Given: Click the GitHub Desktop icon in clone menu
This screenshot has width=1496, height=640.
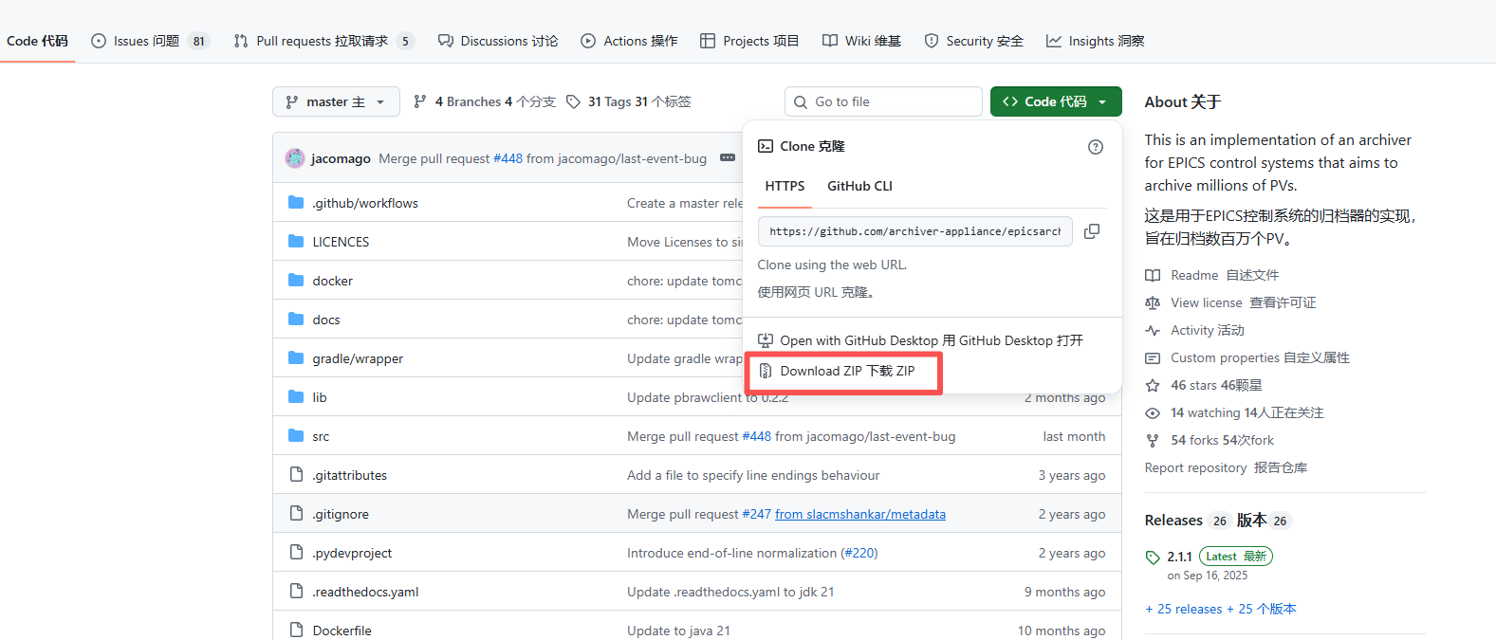Looking at the screenshot, I should [x=766, y=340].
